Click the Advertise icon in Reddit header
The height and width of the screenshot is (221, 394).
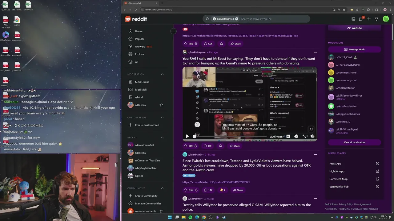353,19
